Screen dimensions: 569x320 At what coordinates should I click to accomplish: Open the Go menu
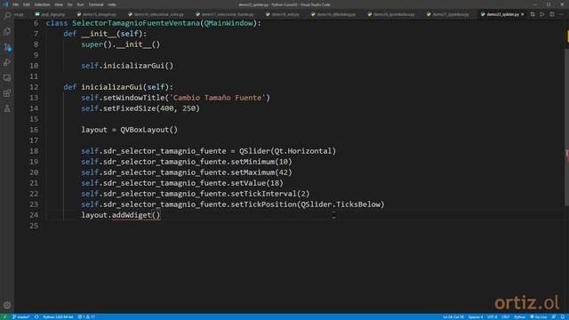pos(69,4)
